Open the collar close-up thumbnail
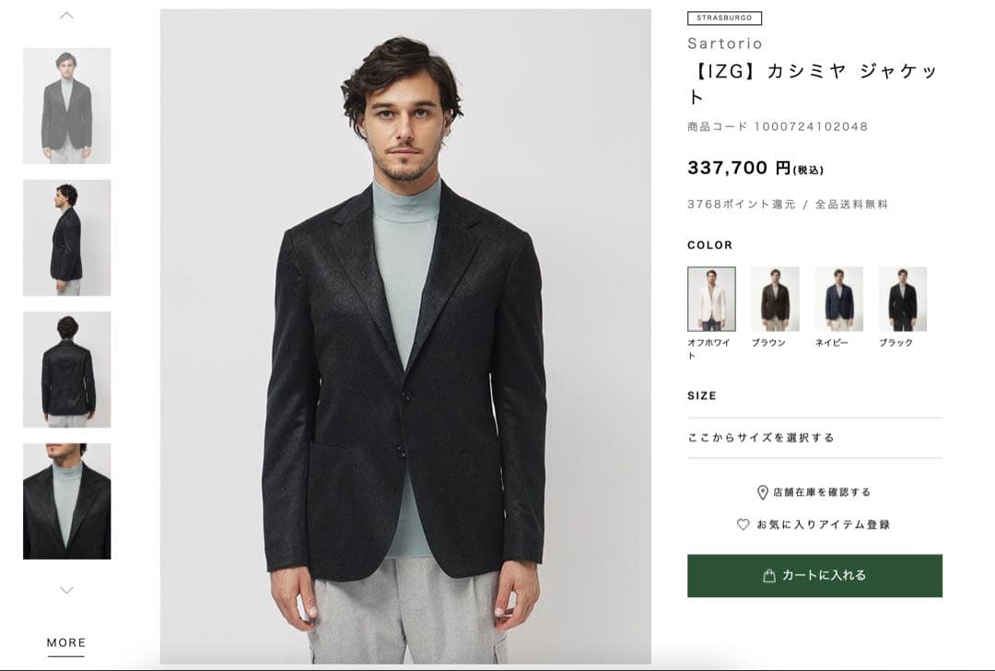The image size is (995, 671). [66, 501]
